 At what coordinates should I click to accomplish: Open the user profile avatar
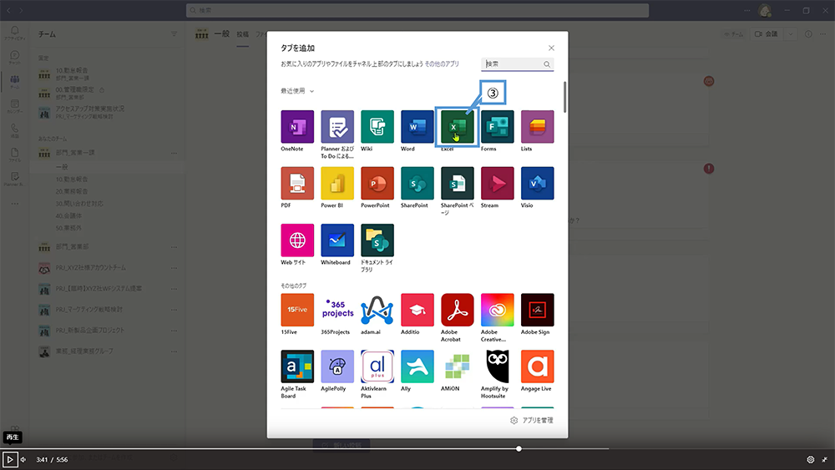pos(765,10)
